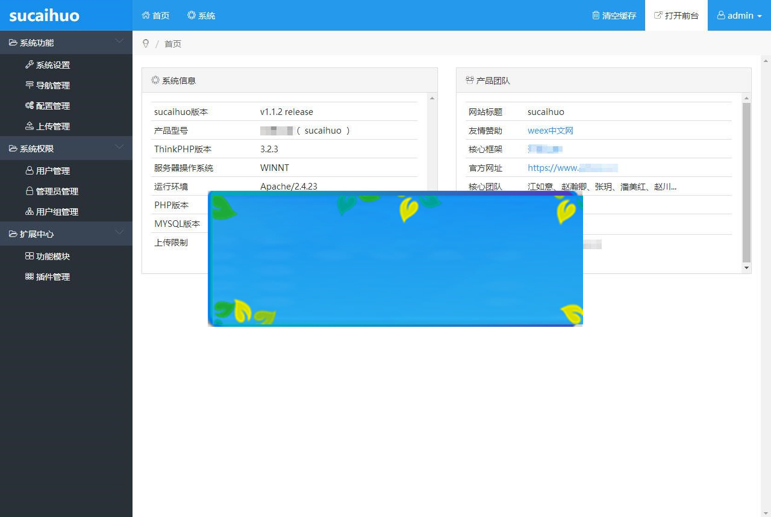Click the location pin icon in breadcrumb
Image resolution: width=771 pixels, height=517 pixels.
coord(145,43)
